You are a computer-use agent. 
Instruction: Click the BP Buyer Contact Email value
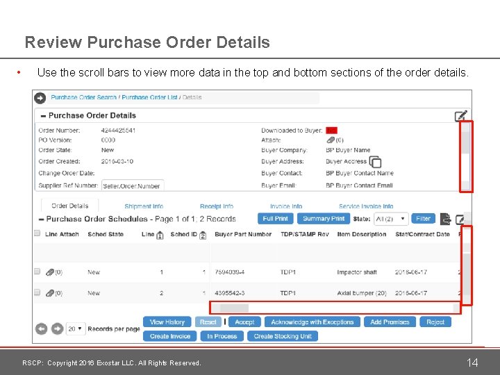tap(359, 185)
